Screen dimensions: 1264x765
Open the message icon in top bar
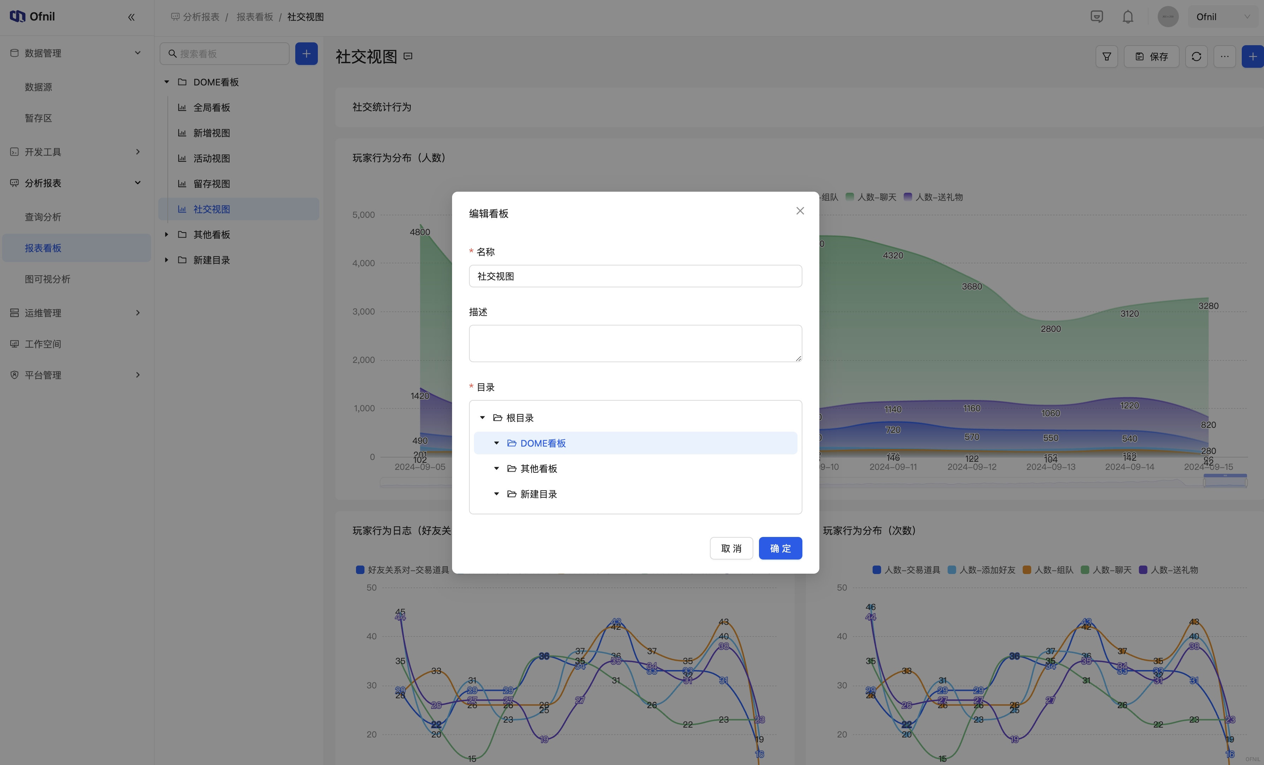(1096, 17)
